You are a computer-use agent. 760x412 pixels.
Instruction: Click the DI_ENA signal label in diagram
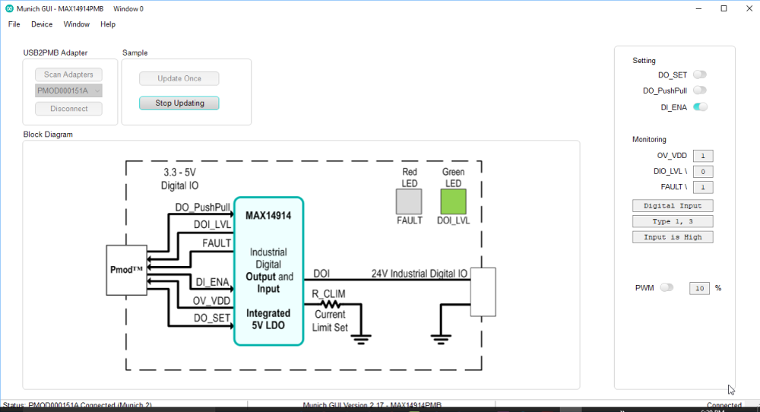click(x=212, y=282)
